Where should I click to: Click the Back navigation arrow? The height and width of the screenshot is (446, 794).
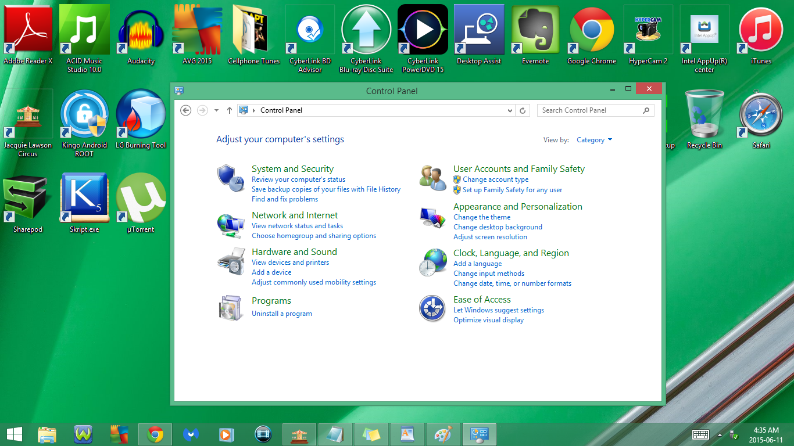tap(186, 110)
